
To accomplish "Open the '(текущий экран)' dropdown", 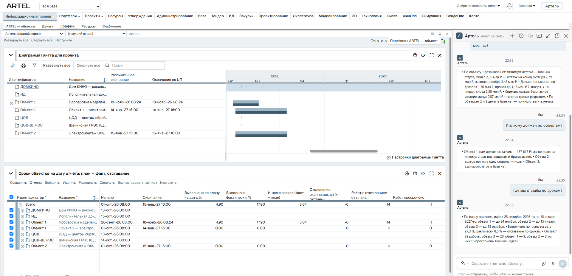I will pos(96,34).
